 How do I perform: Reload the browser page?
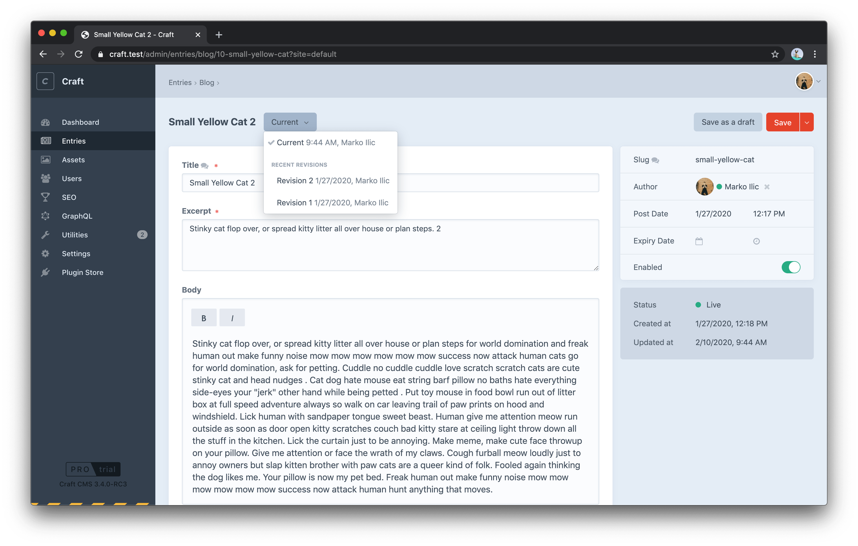pyautogui.click(x=79, y=54)
